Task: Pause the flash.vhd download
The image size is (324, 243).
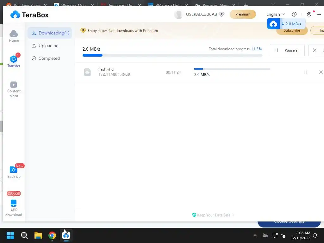Action: [x=305, y=72]
